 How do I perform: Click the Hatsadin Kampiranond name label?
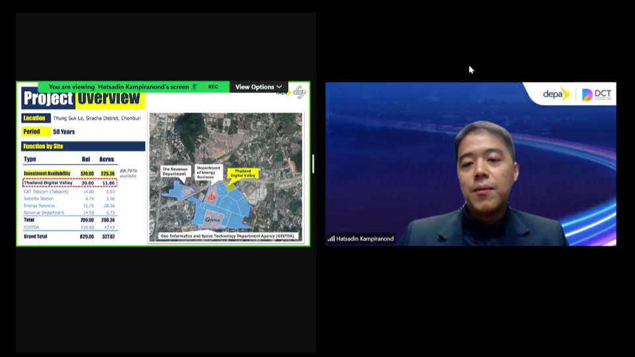(x=365, y=239)
